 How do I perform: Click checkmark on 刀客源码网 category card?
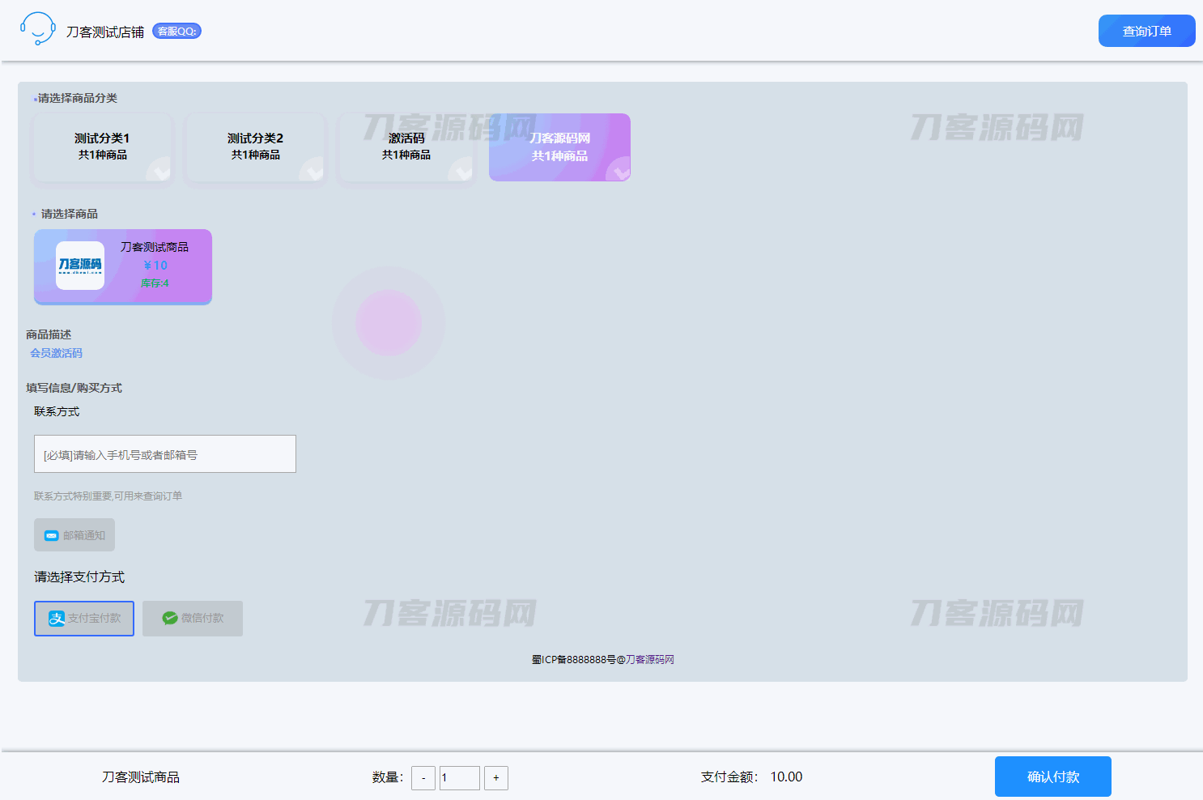tap(619, 171)
